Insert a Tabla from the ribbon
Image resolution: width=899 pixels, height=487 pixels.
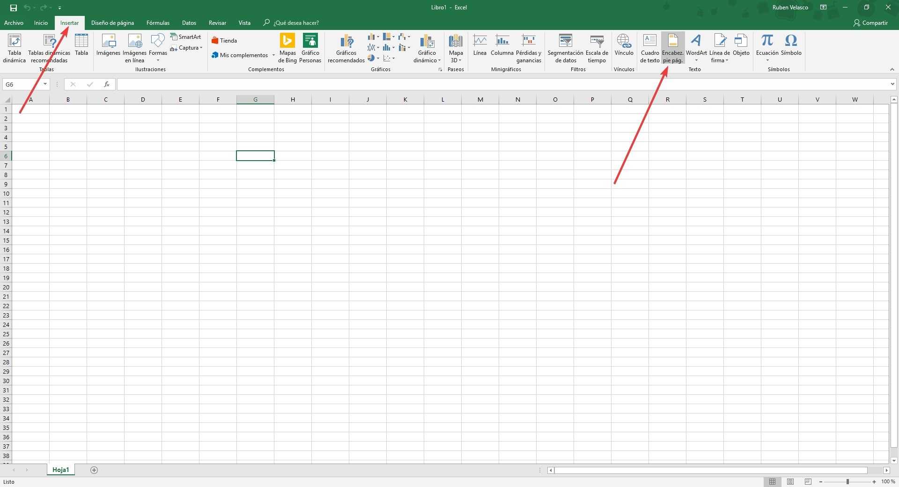tap(81, 45)
